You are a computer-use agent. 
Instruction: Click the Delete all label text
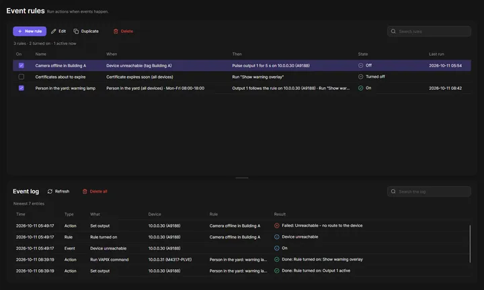pos(98,191)
